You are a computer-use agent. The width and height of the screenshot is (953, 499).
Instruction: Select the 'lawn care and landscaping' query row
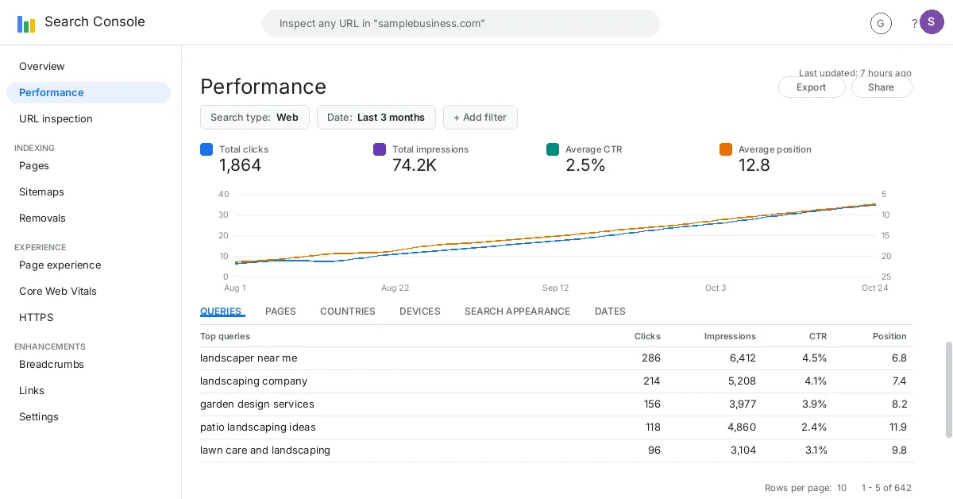click(x=556, y=451)
